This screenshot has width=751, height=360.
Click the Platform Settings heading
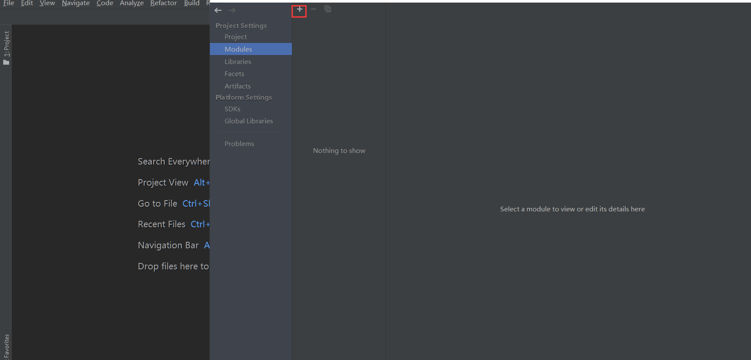244,98
